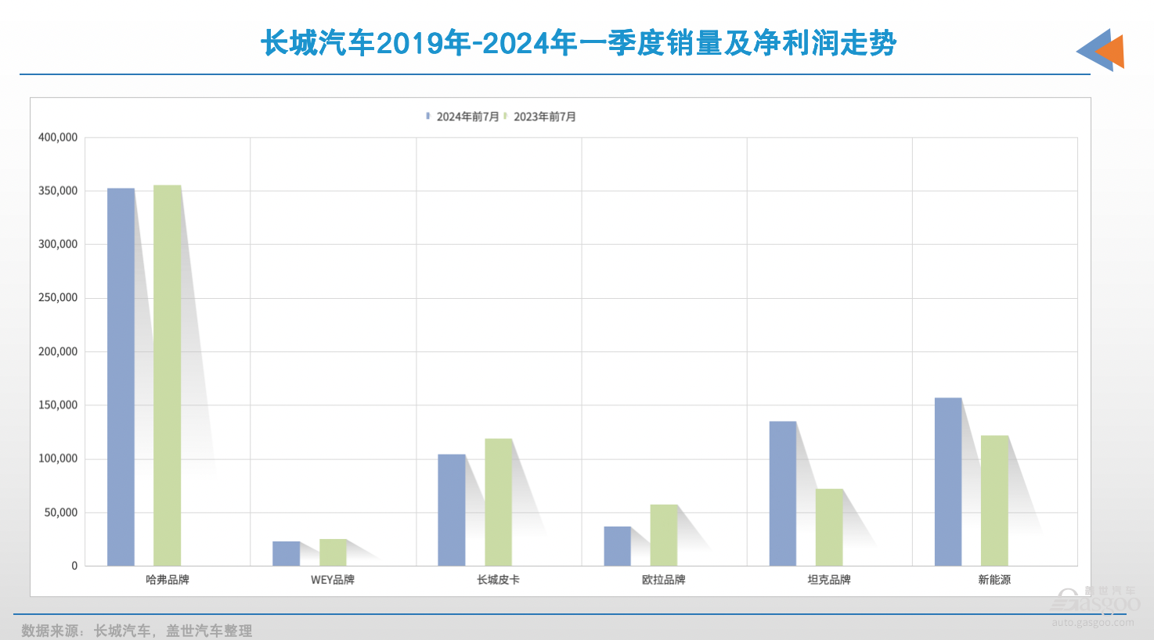The height and width of the screenshot is (640, 1154).
Task: Toggle the 2023年前7月 legend entry
Action: [539, 117]
